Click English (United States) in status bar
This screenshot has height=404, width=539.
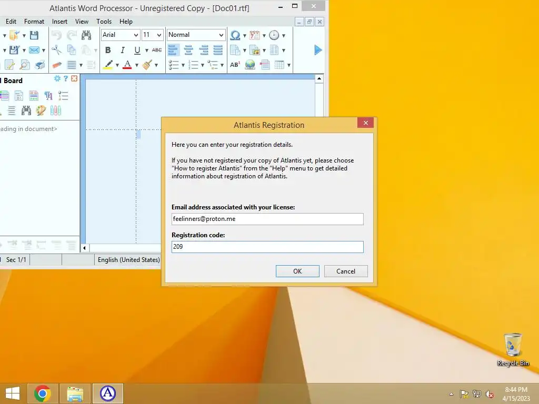pyautogui.click(x=128, y=260)
